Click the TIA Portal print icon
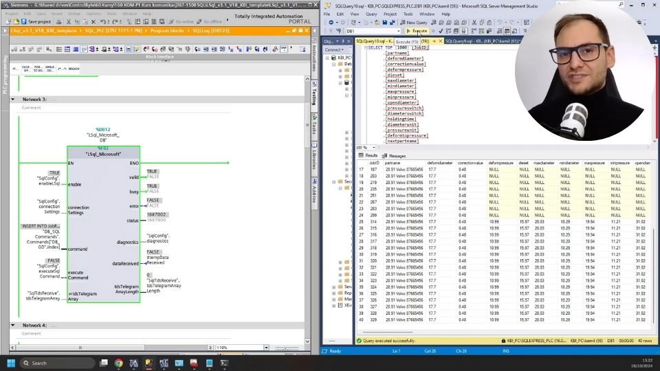660x371 pixels. 59,21
